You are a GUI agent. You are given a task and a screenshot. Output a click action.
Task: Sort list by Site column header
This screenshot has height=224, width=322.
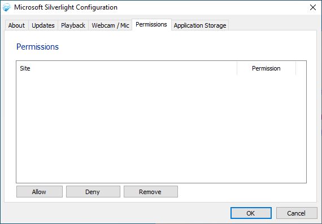point(127,68)
